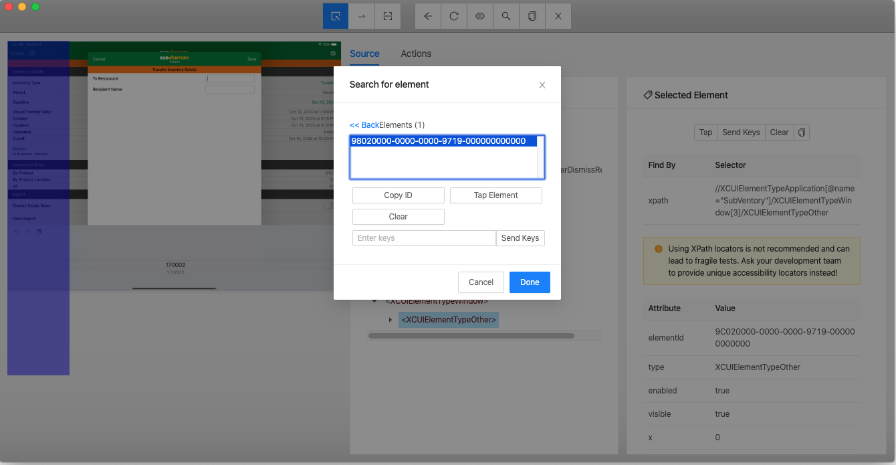The image size is (896, 465).
Task: Click the element list scrollbar in dialog
Action: pyautogui.click(x=541, y=157)
